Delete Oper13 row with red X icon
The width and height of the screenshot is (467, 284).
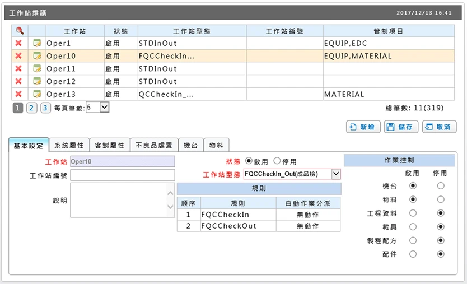pyautogui.click(x=18, y=94)
